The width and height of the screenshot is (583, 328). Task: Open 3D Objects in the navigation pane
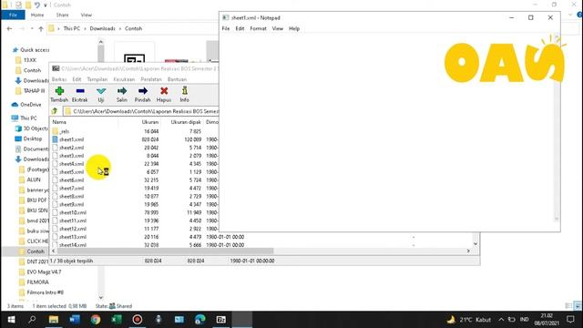(36, 128)
